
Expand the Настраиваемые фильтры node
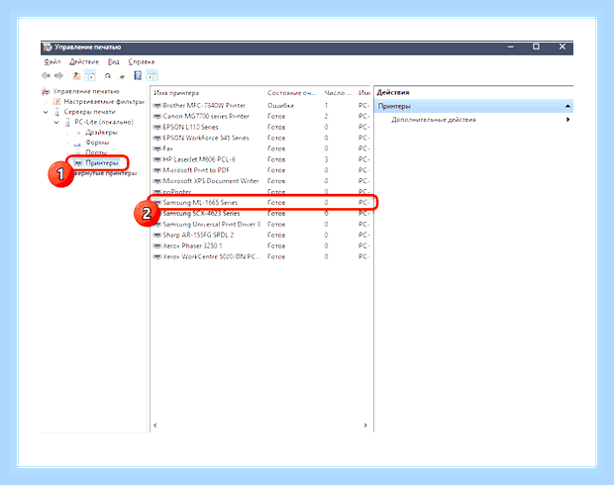46,102
